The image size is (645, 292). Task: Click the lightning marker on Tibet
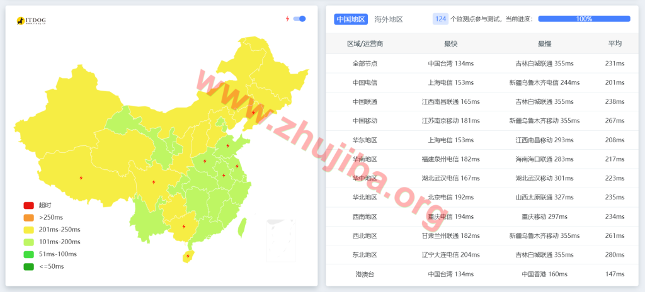[x=81, y=178]
